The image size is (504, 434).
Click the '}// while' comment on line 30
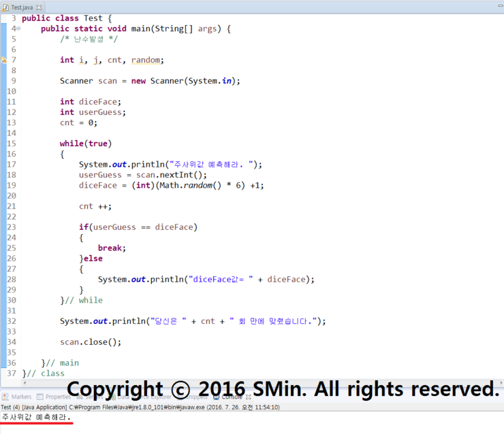81,301
